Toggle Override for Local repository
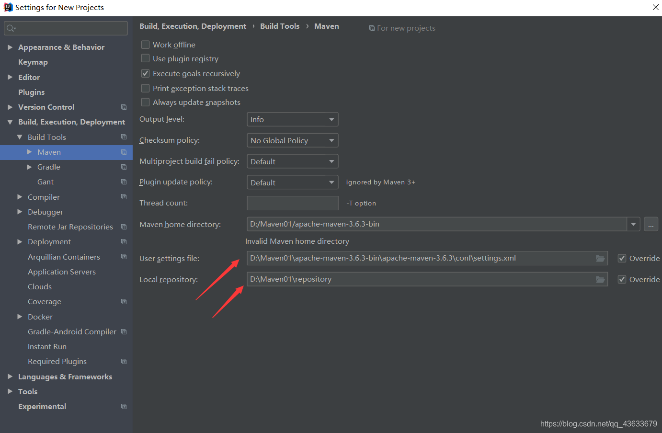 (x=622, y=279)
